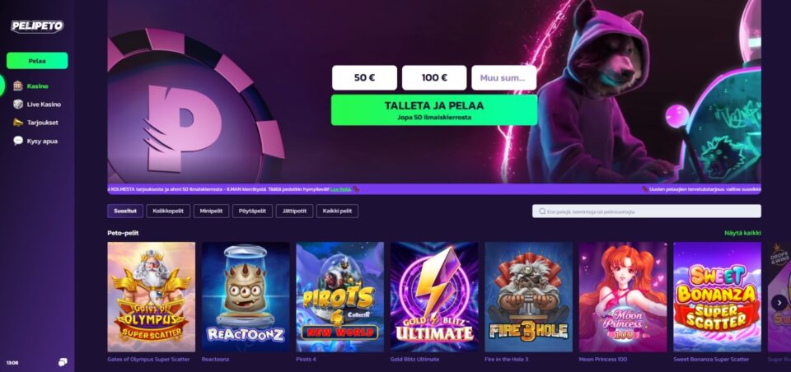Open the Gold Blitz Ultimate game thumbnail
Screen dimensions: 791x372
tap(434, 297)
